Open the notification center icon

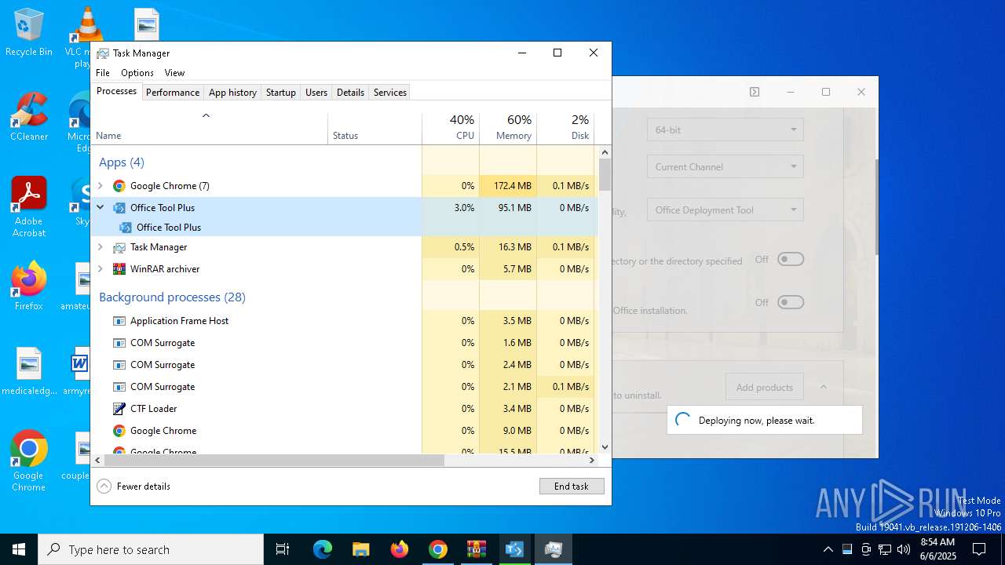[x=979, y=549]
